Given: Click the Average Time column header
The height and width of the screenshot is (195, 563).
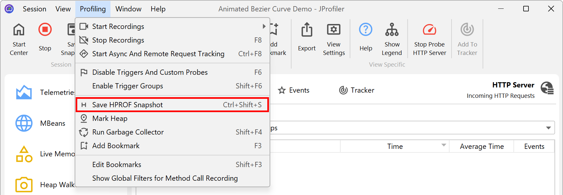Looking at the screenshot, I should click(482, 147).
